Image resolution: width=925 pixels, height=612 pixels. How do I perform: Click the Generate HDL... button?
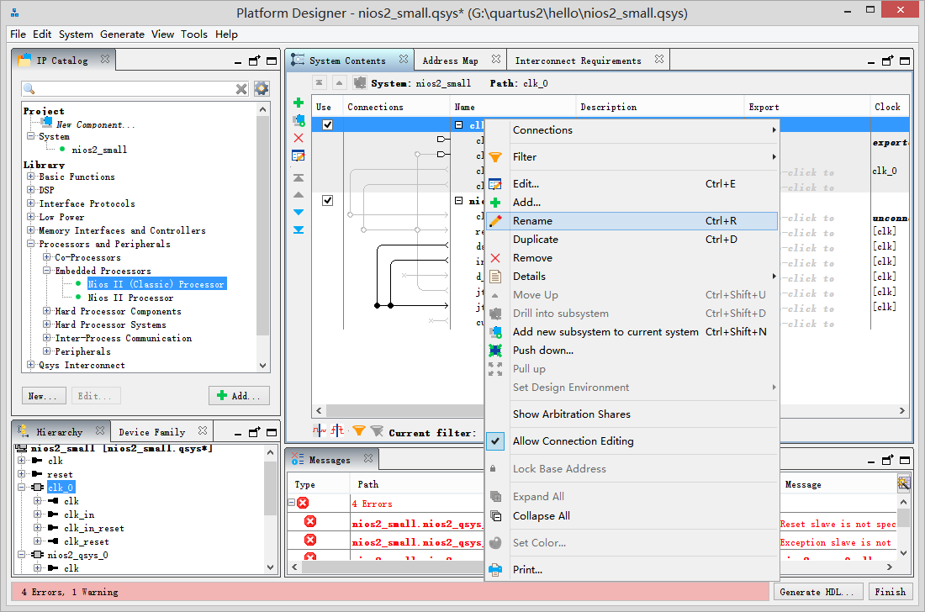click(818, 592)
